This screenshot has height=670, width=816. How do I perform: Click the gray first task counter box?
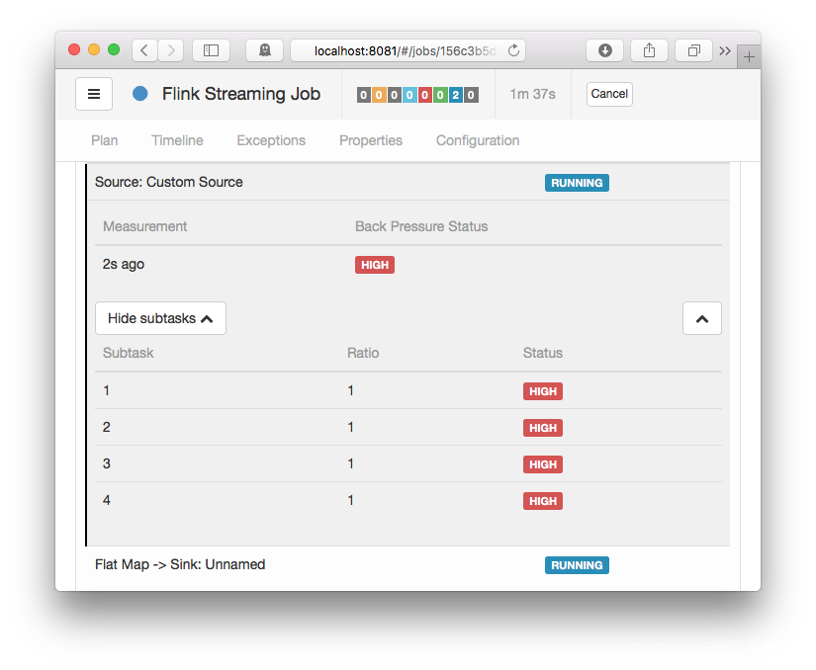pos(364,95)
